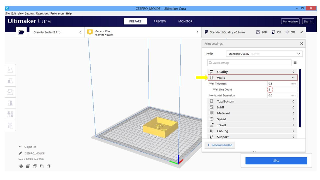The width and height of the screenshot is (320, 180).
Task: Switch to the MONITOR stage
Action: coord(185,21)
